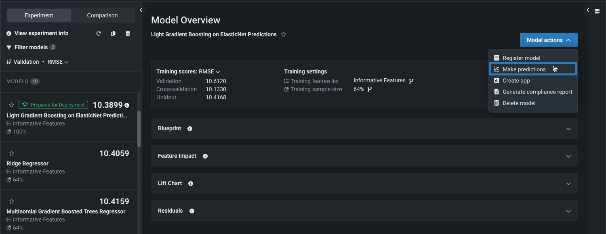Click info icon beside Feature Impact

coord(205,156)
